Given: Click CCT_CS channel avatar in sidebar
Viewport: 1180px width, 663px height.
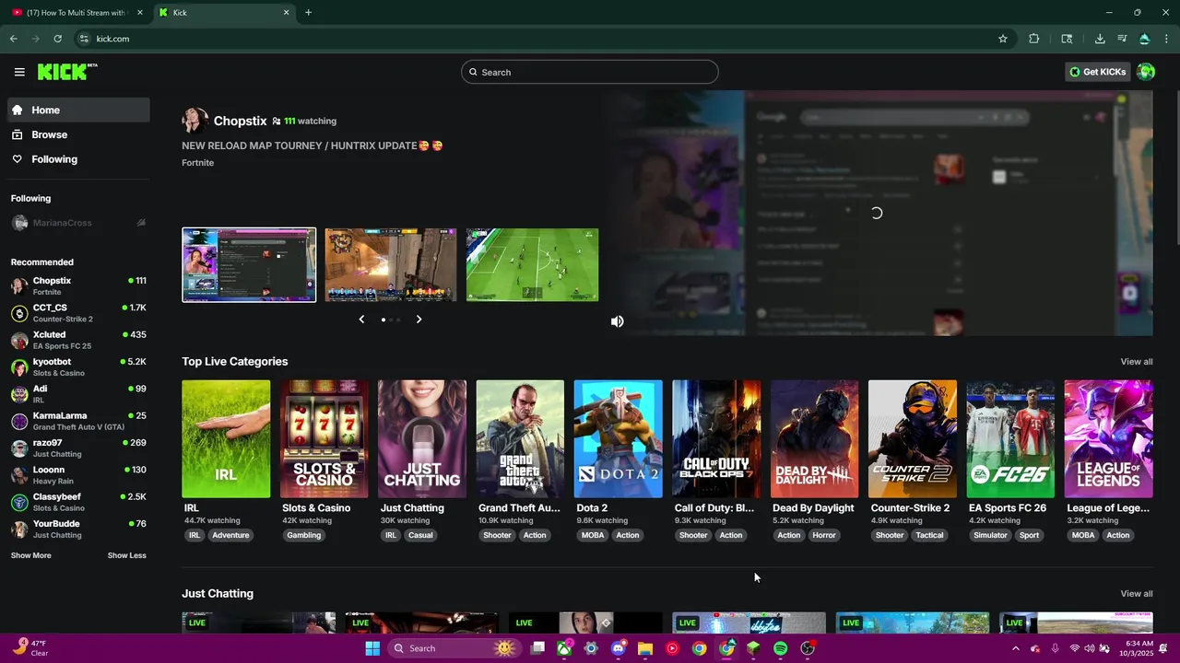Looking at the screenshot, I should coord(19,313).
